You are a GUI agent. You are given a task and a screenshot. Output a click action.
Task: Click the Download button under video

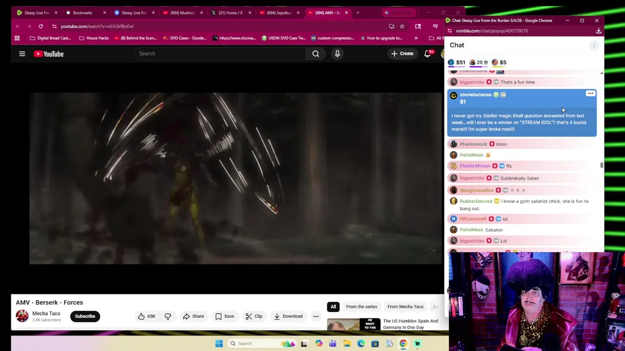(x=288, y=316)
